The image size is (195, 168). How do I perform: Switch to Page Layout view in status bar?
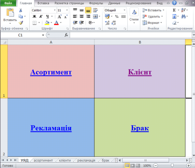(133, 165)
